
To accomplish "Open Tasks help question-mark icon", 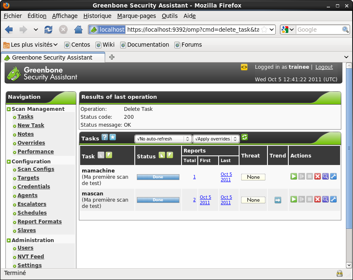I will 105,137.
